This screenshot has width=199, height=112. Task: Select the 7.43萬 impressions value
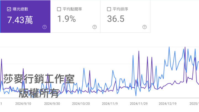click(20, 19)
